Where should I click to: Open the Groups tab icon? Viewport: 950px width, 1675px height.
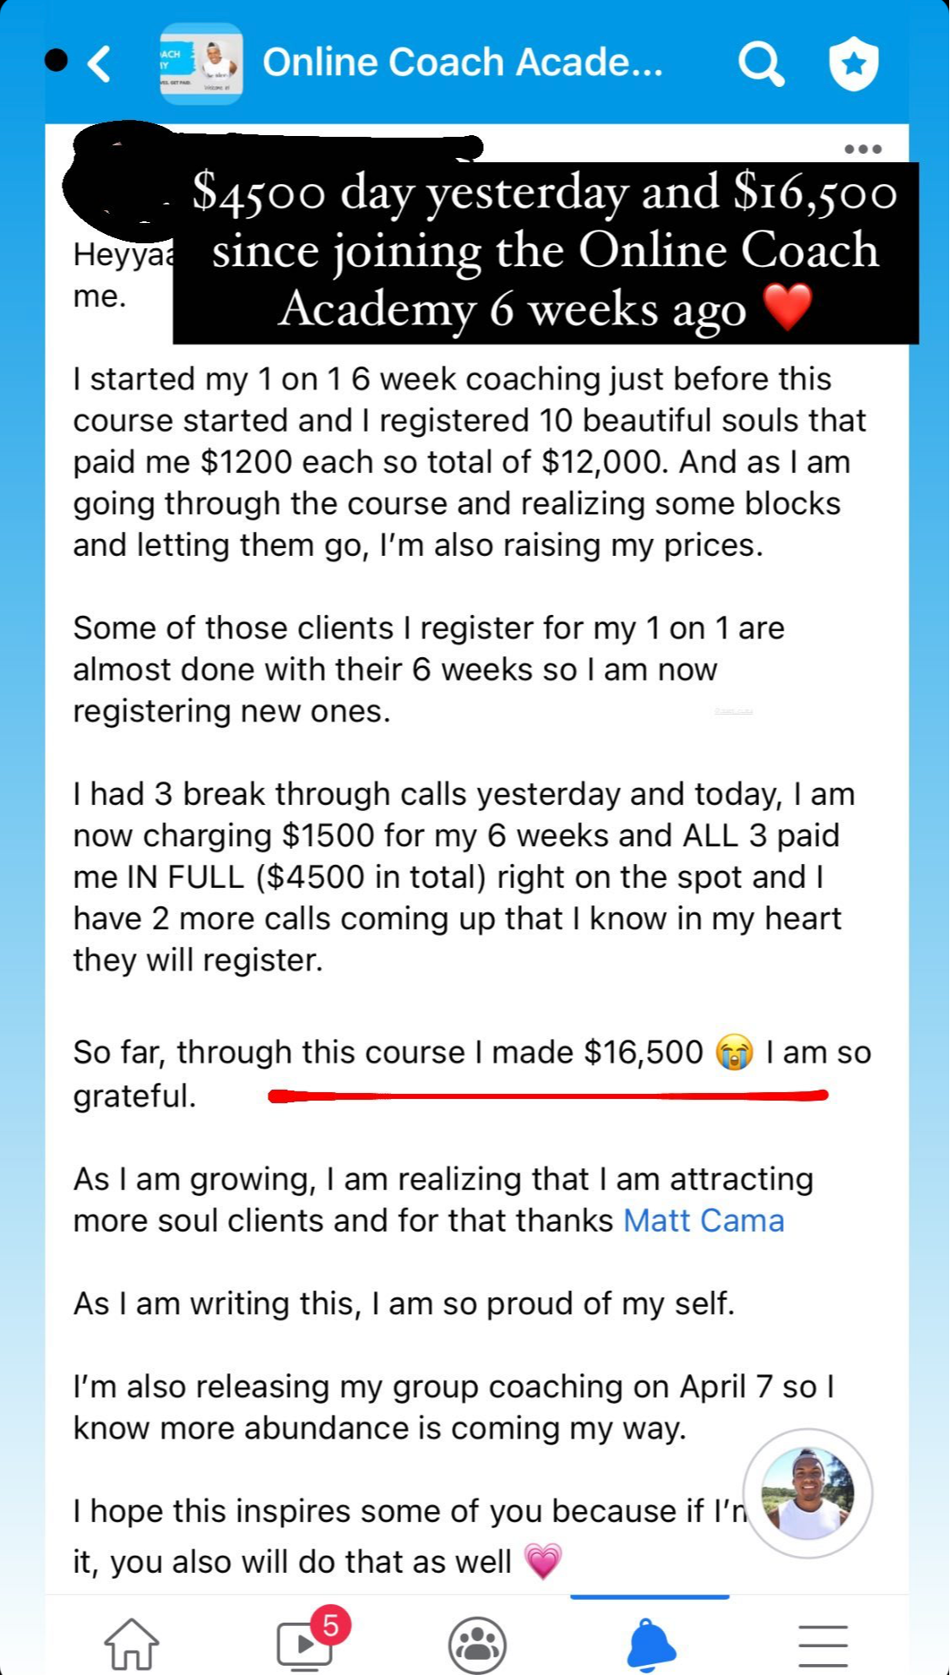point(477,1644)
